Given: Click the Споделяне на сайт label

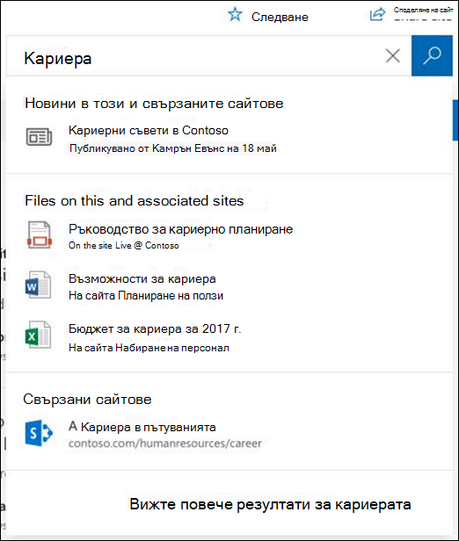Looking at the screenshot, I should (423, 10).
